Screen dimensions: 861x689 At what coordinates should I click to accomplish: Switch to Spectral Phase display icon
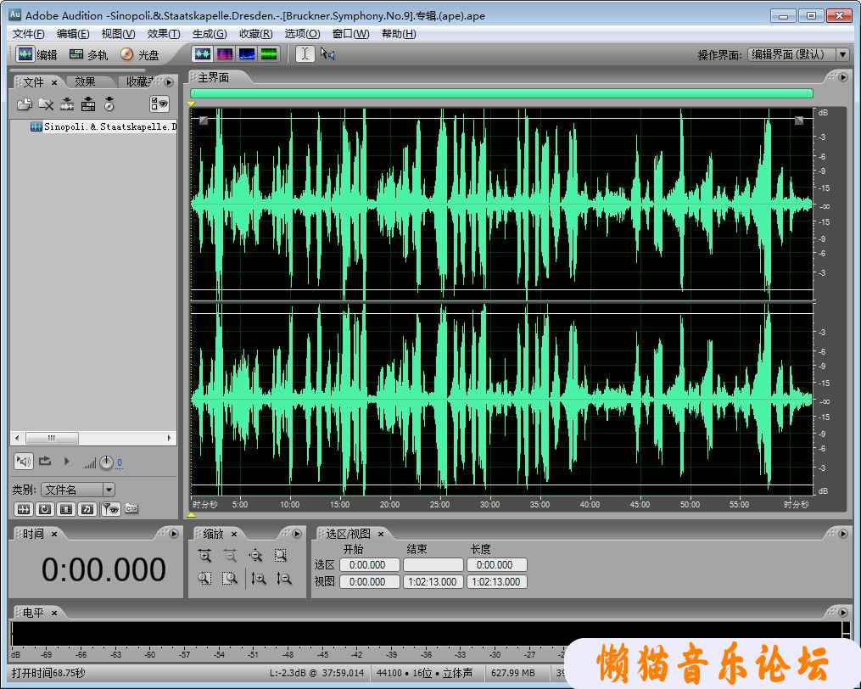click(269, 53)
